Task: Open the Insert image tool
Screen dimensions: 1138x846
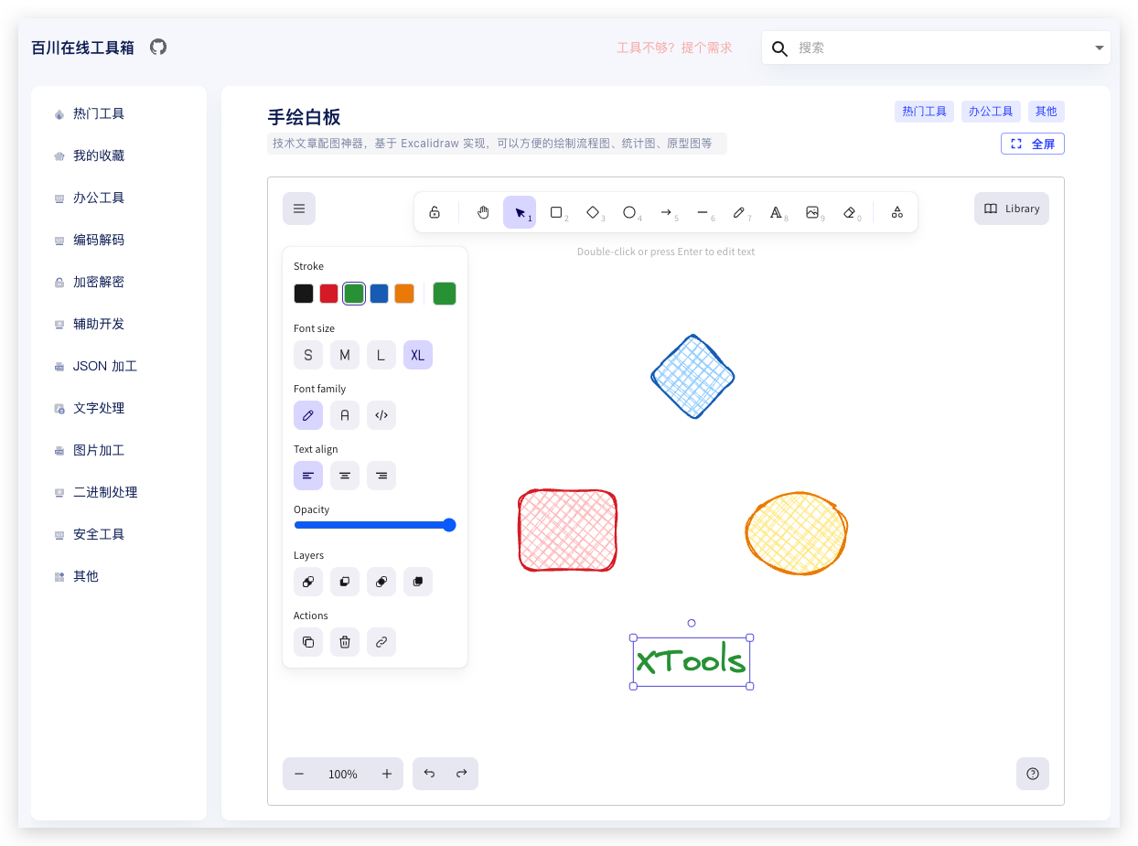Action: pos(813,211)
